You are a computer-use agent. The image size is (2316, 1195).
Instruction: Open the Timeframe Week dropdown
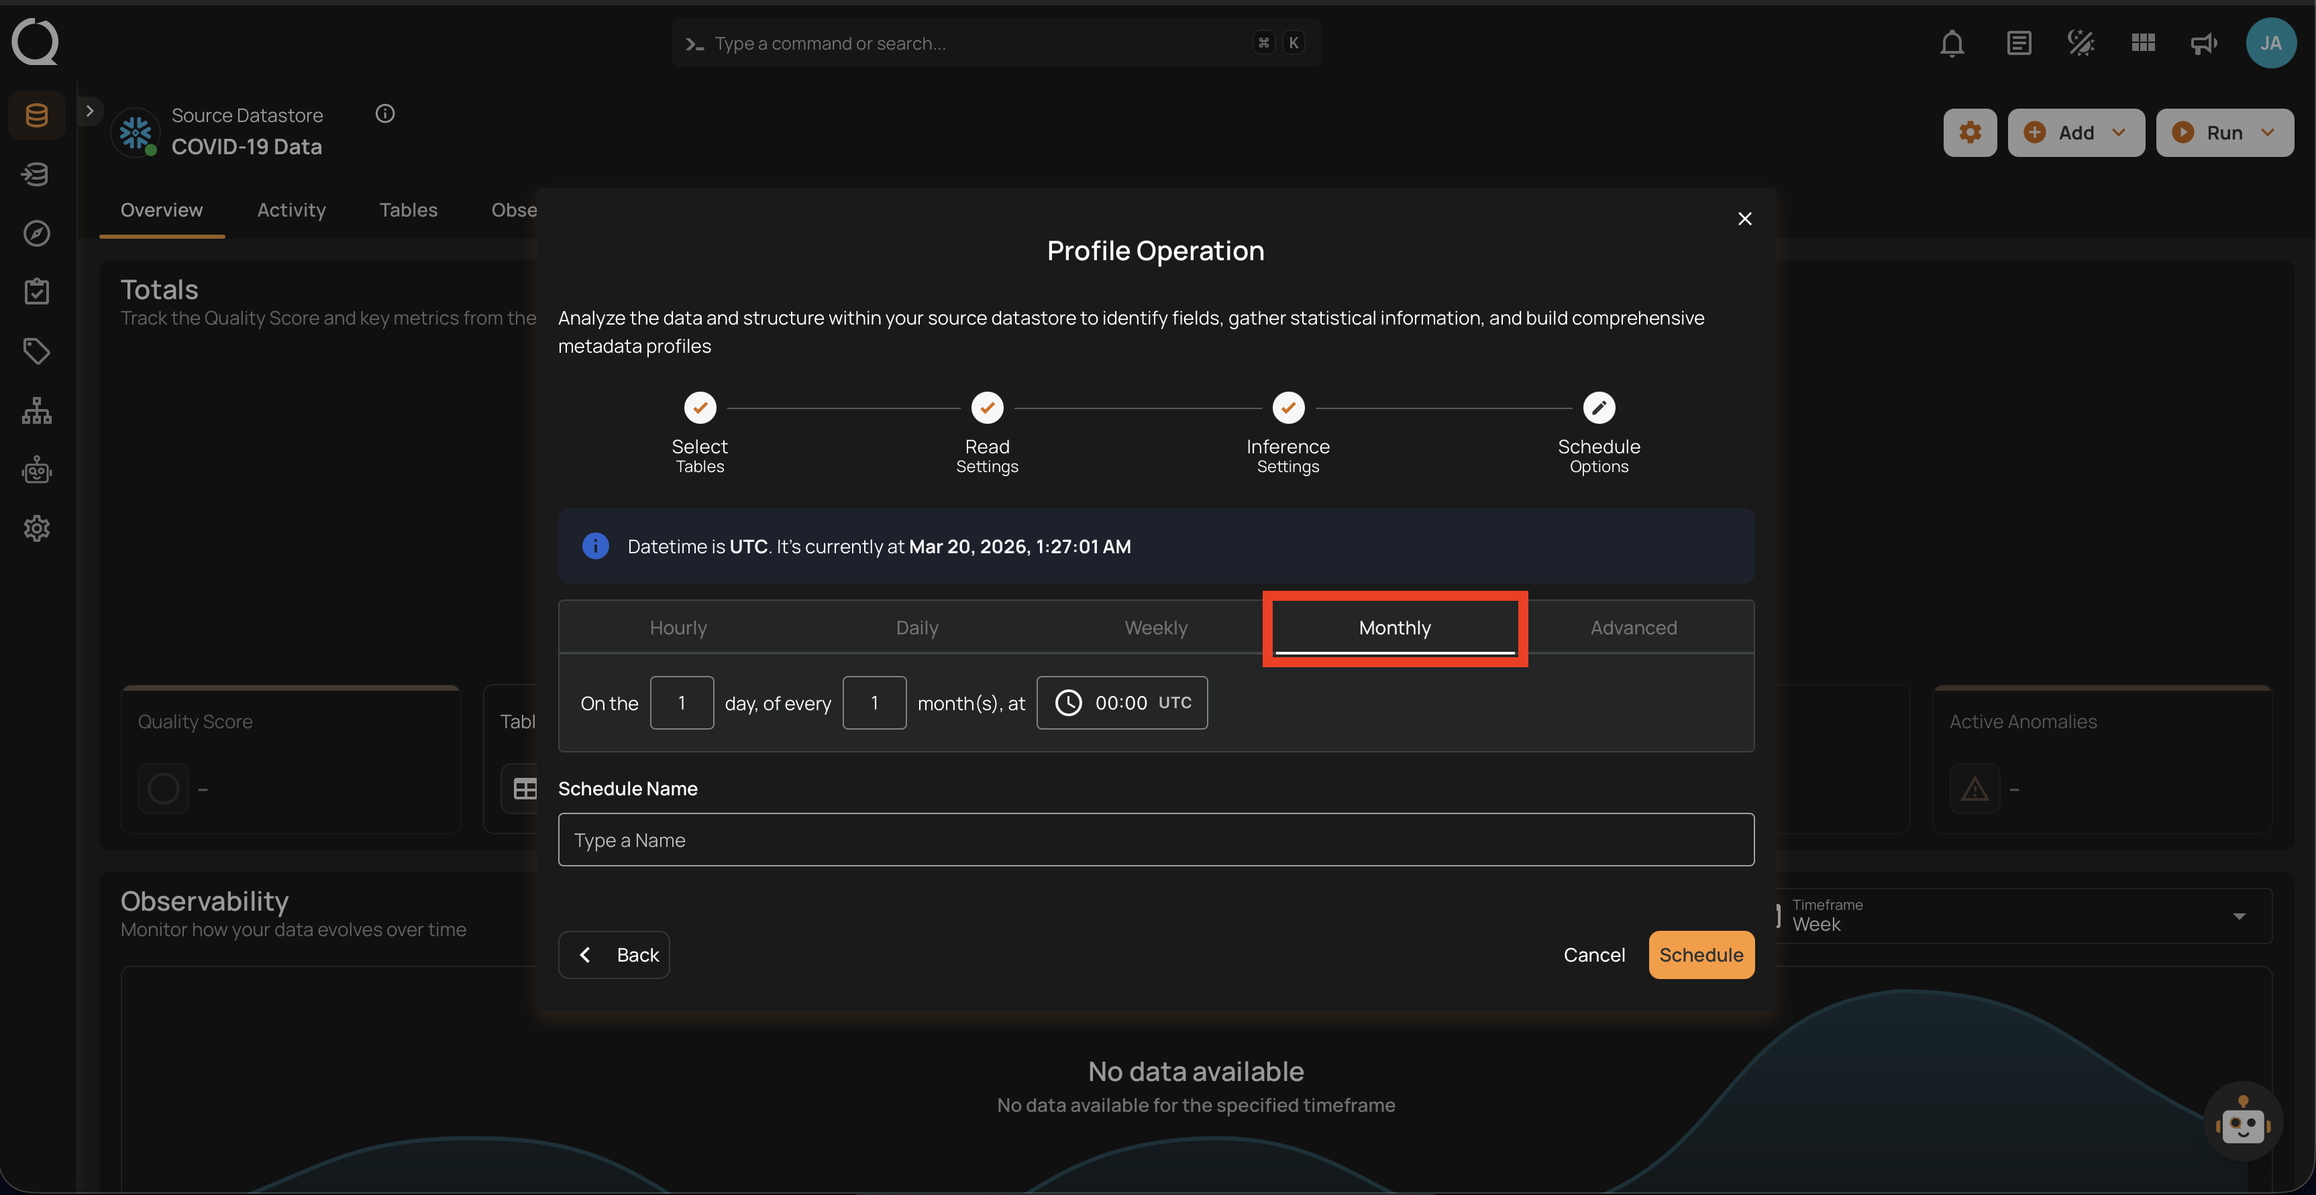coord(2023,917)
